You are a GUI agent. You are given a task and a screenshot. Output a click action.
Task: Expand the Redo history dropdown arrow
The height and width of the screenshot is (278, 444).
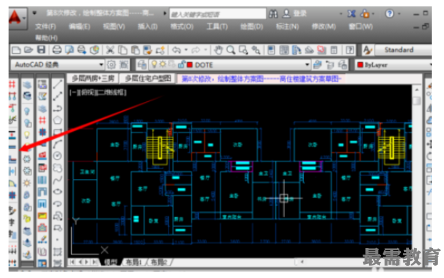[x=205, y=50]
